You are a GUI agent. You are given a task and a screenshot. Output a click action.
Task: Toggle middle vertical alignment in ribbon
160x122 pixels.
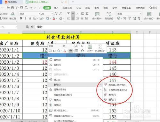(x=73, y=13)
